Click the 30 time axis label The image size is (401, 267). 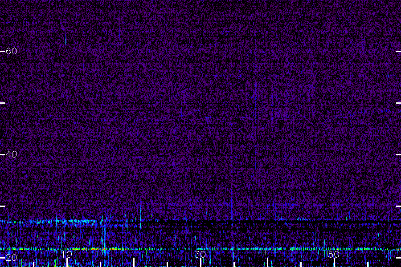[x=200, y=254]
